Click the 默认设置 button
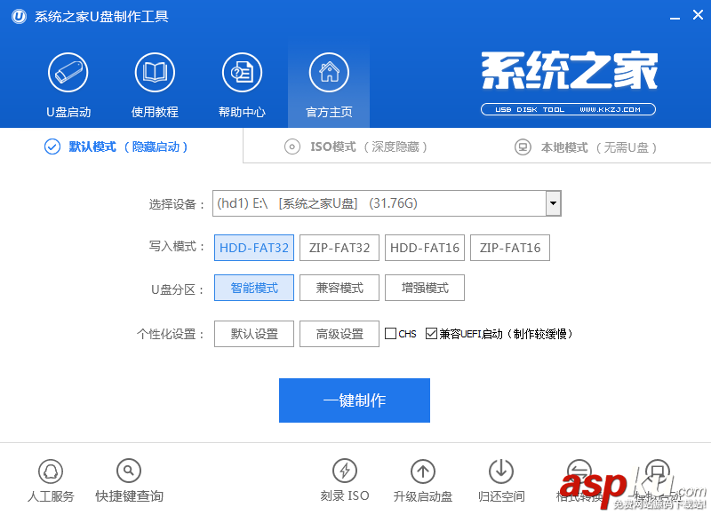The width and height of the screenshot is (711, 515). coord(254,334)
